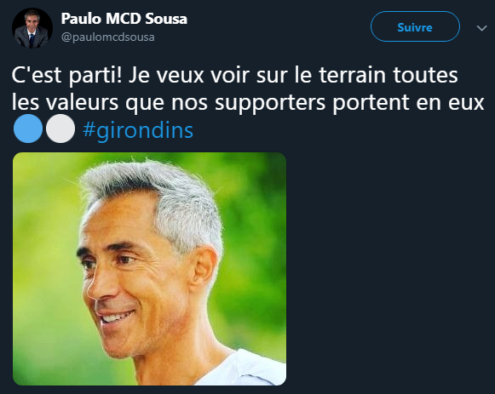Click the white circle emoji
Screen dimensions: 495x394
60,128
